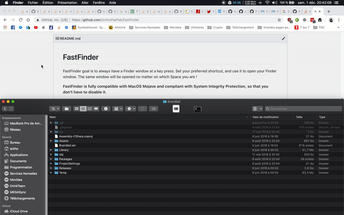The width and height of the screenshot is (344, 215).
Task: Switch Finder to column view
Action: [x=89, y=109]
